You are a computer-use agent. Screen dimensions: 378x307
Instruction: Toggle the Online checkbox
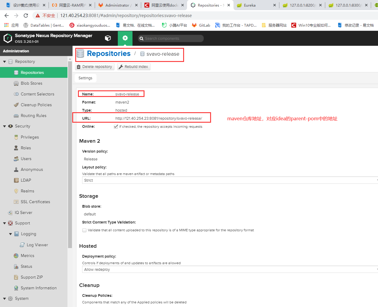[x=116, y=127]
